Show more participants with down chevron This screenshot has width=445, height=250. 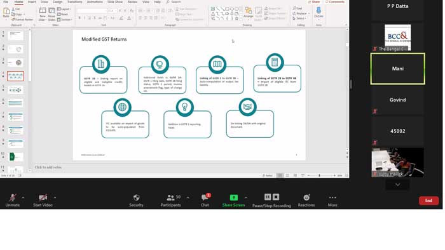[x=397, y=185]
